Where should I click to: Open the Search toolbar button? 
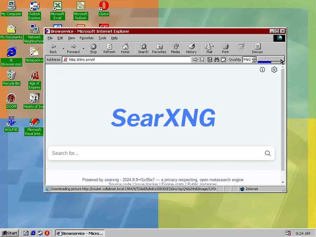tap(143, 49)
